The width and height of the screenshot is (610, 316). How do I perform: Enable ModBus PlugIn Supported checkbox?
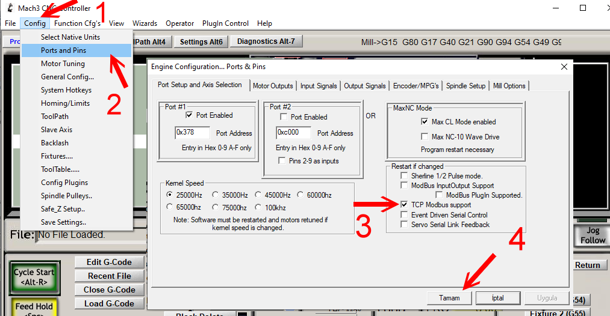[x=439, y=195]
